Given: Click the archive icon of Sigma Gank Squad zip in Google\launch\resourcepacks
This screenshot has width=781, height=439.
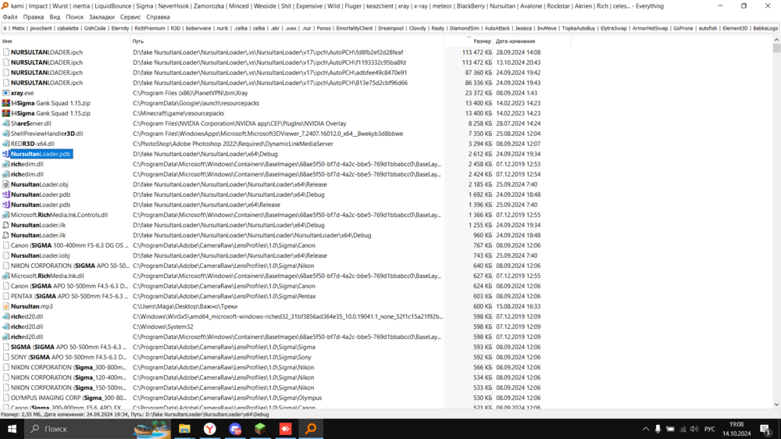Looking at the screenshot, I should [6, 103].
